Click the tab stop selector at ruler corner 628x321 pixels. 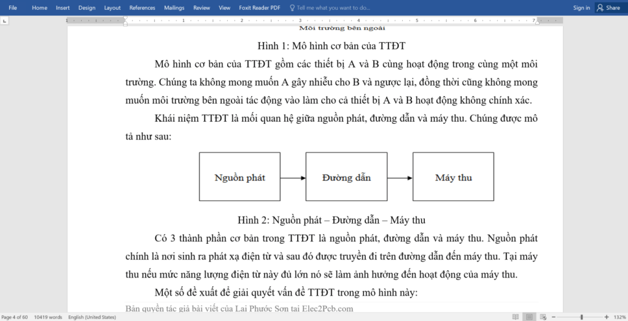pos(5,20)
